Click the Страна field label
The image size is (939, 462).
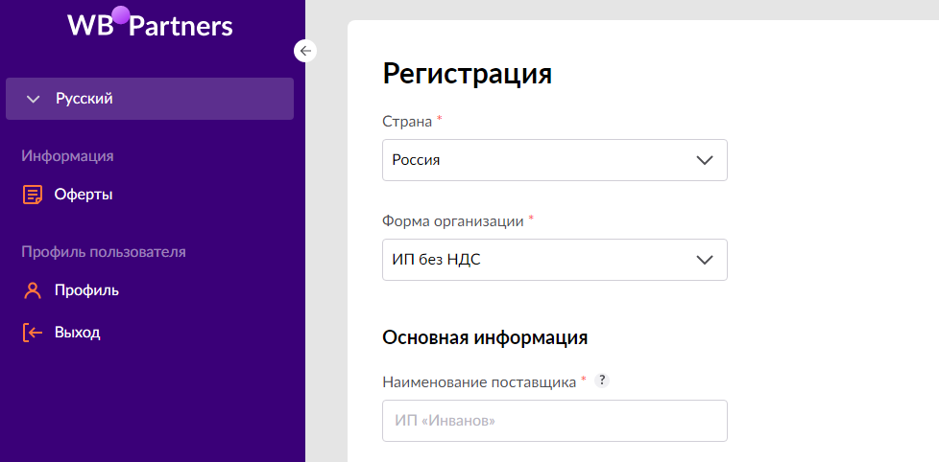tap(407, 122)
